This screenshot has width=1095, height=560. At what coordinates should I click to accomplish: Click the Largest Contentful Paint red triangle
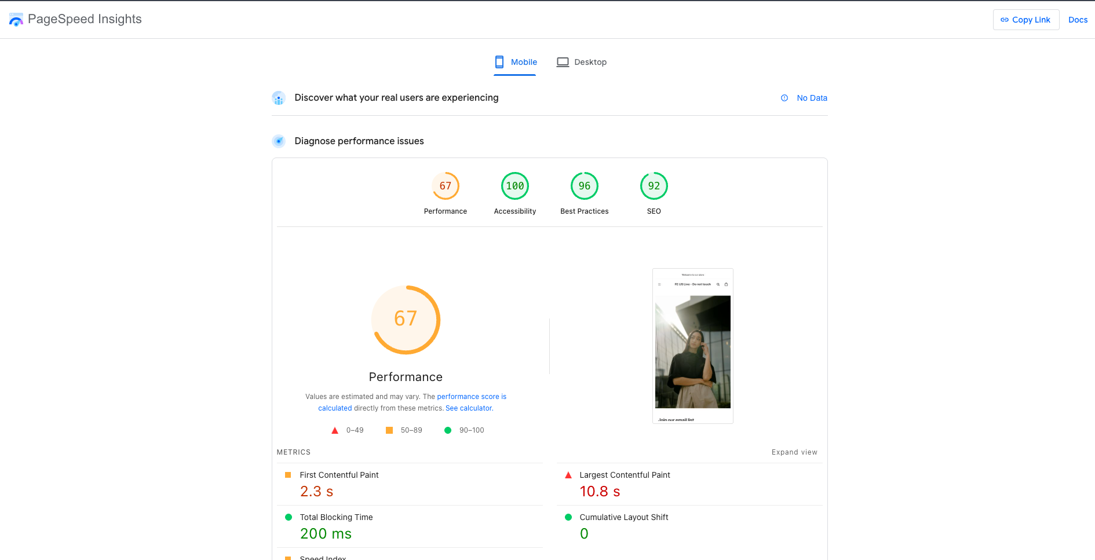568,475
